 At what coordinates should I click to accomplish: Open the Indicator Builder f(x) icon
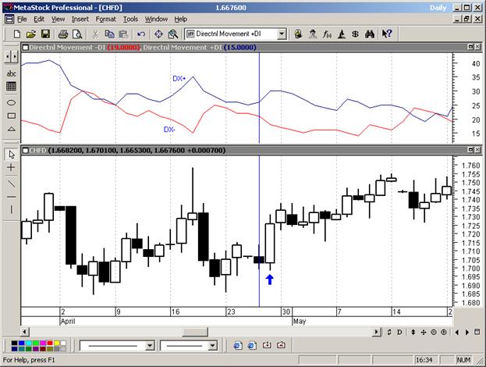click(327, 34)
